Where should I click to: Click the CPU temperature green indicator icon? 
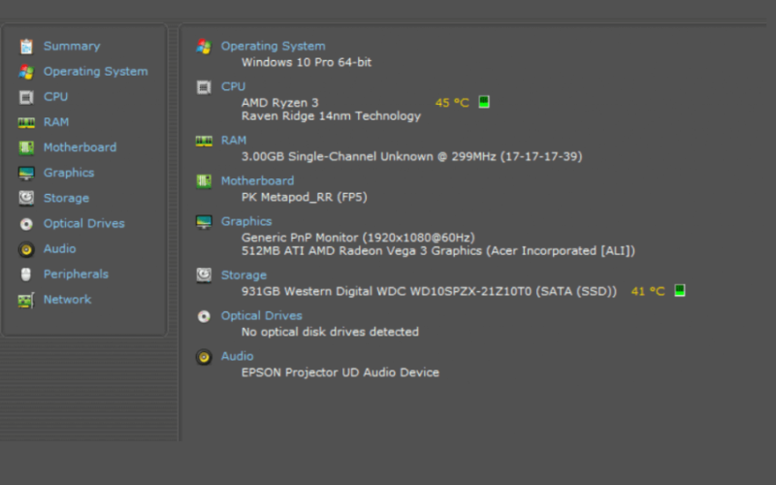(x=484, y=102)
